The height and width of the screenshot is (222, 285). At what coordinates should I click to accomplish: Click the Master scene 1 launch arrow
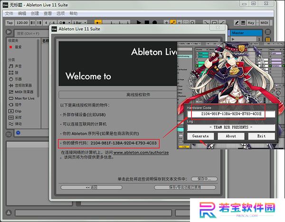click(233, 39)
